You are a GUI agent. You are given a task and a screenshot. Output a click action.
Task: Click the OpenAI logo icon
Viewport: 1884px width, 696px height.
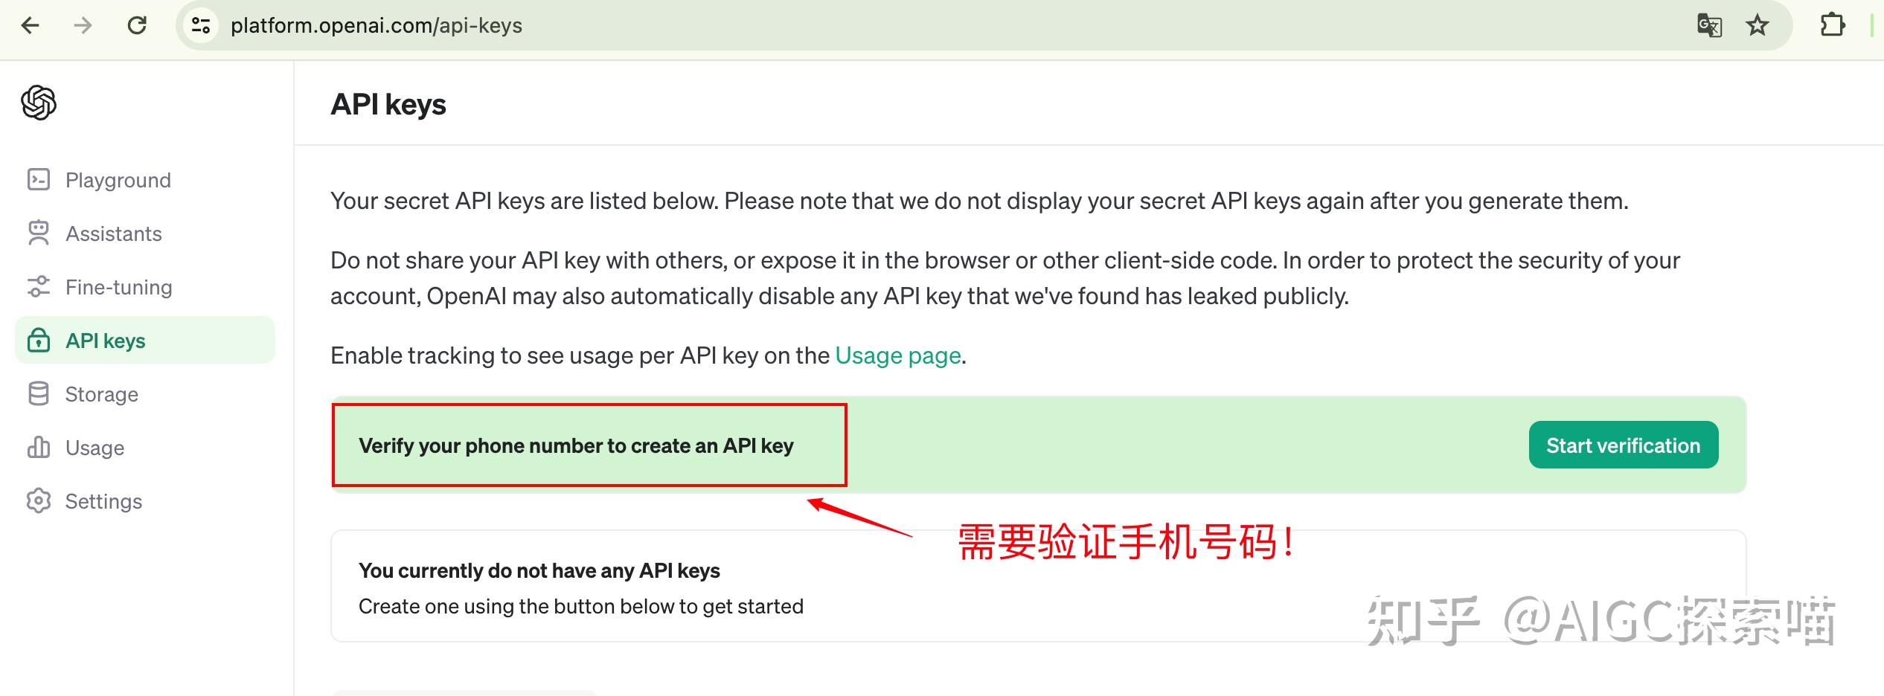coord(39,103)
